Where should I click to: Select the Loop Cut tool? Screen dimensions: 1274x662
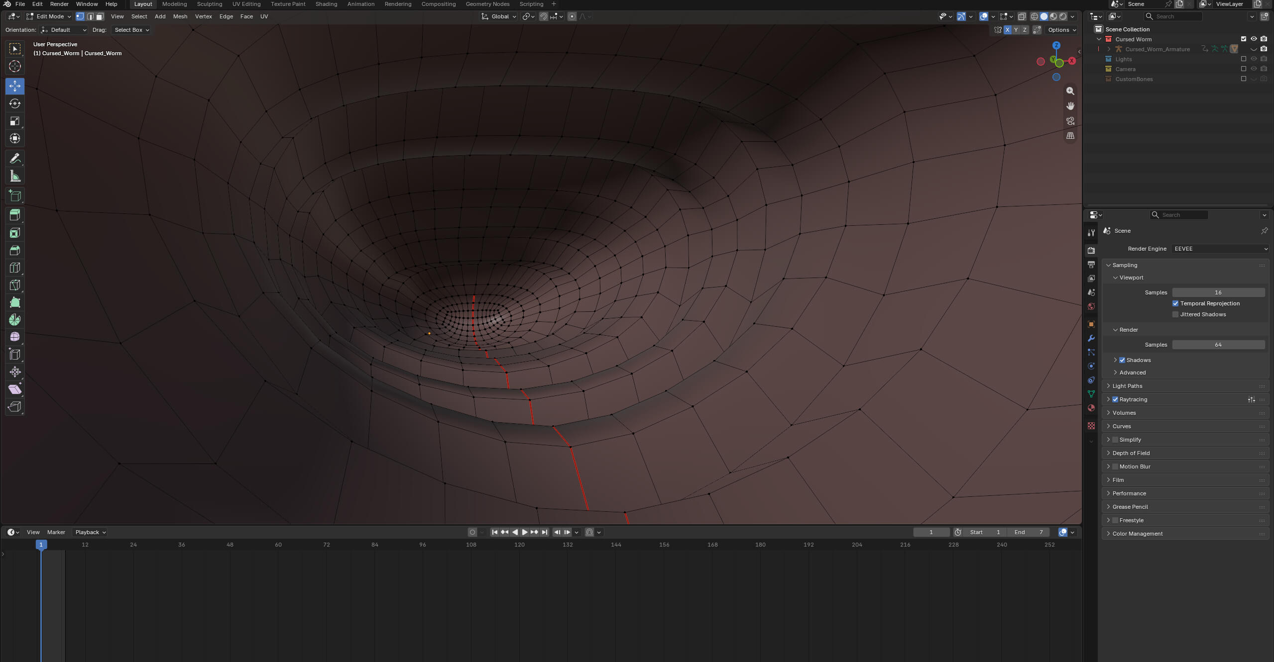point(15,268)
